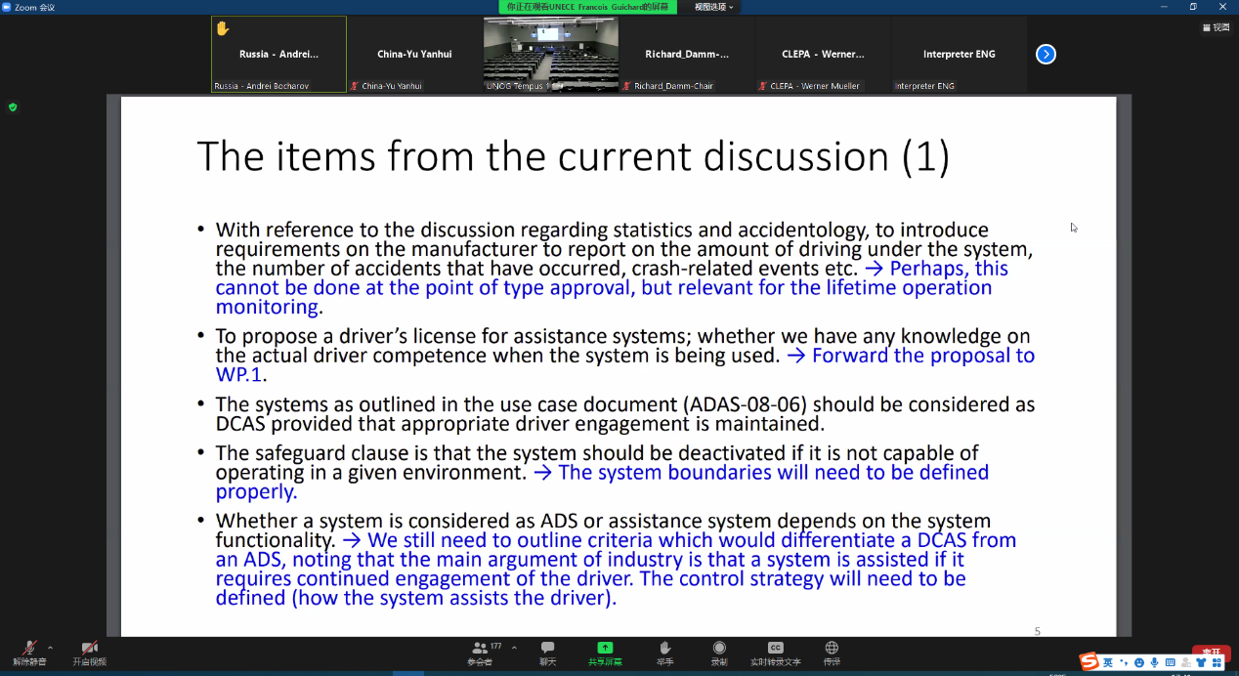1239x676 pixels.
Task: Select the Interpreter ENG participant tile
Action: [959, 55]
